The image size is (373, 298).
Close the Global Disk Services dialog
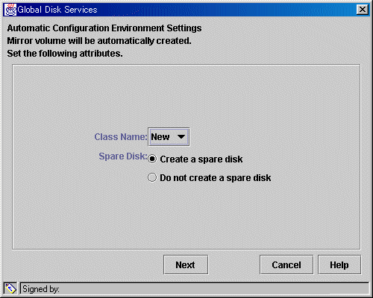(363, 10)
